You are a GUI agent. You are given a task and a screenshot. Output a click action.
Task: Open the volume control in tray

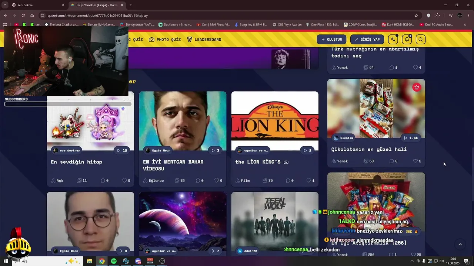[441, 261]
